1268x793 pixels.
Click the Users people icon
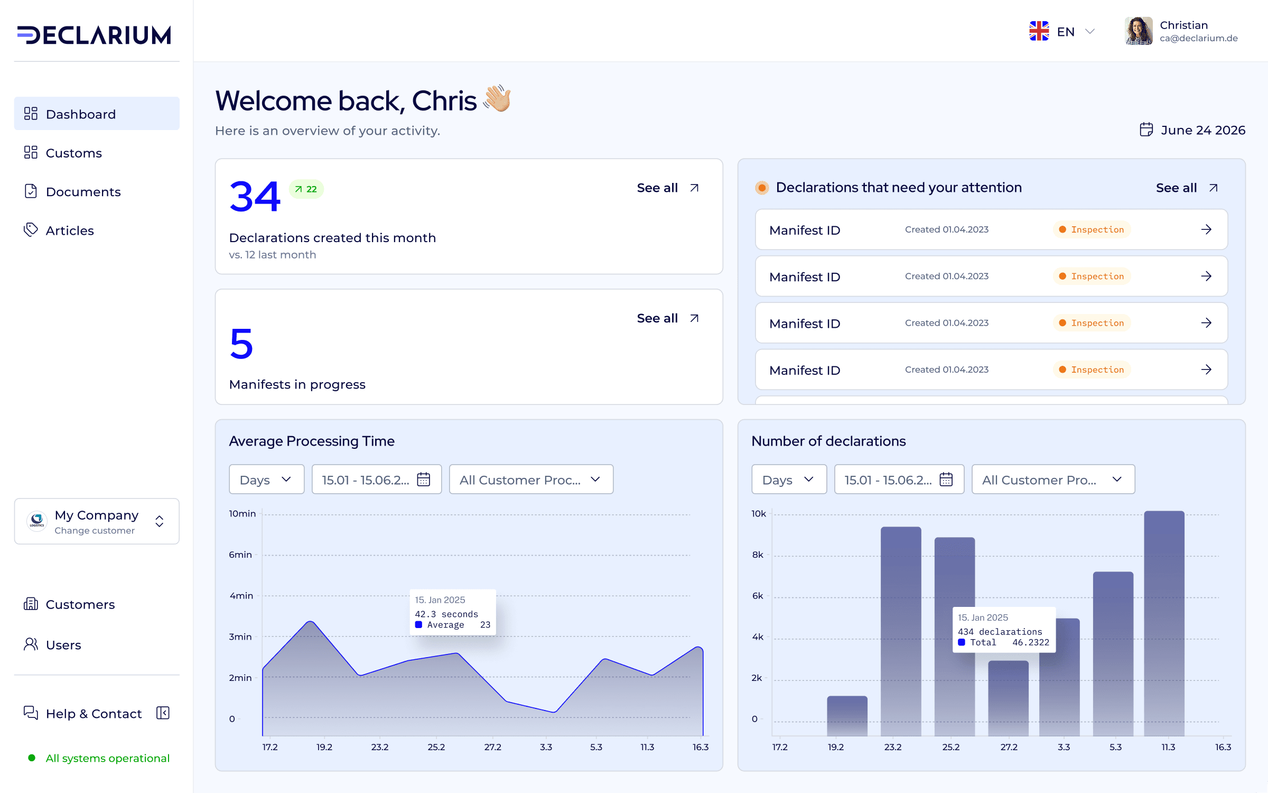click(x=31, y=644)
